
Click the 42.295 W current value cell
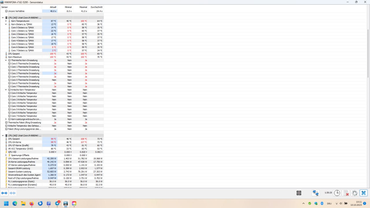(50, 158)
